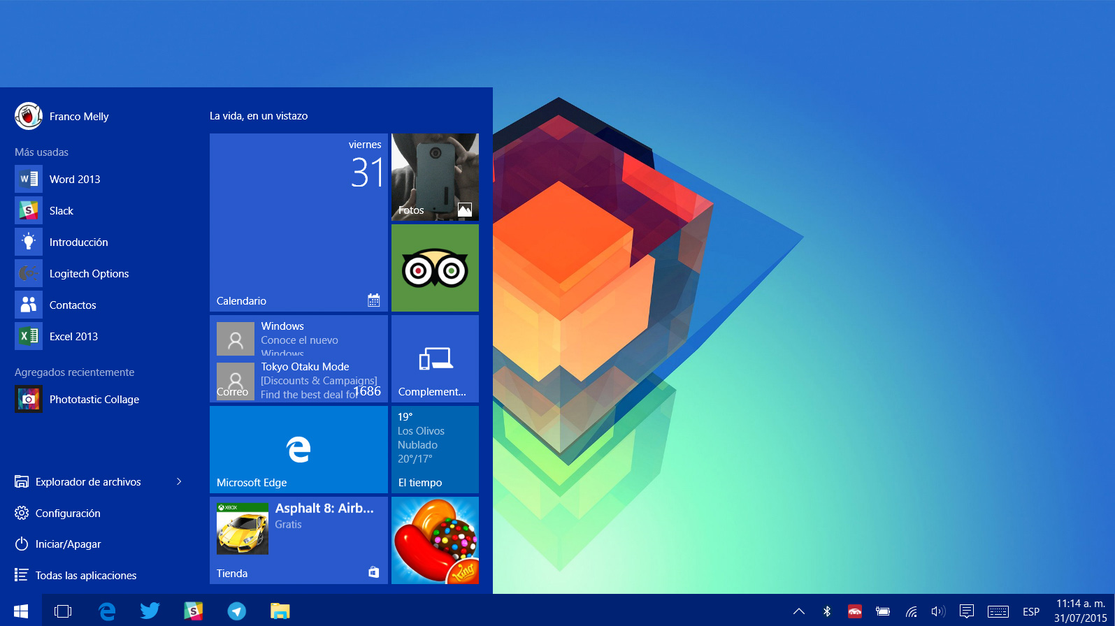Screen dimensions: 1115x626
Task: Click the battery status icon
Action: coord(883,611)
